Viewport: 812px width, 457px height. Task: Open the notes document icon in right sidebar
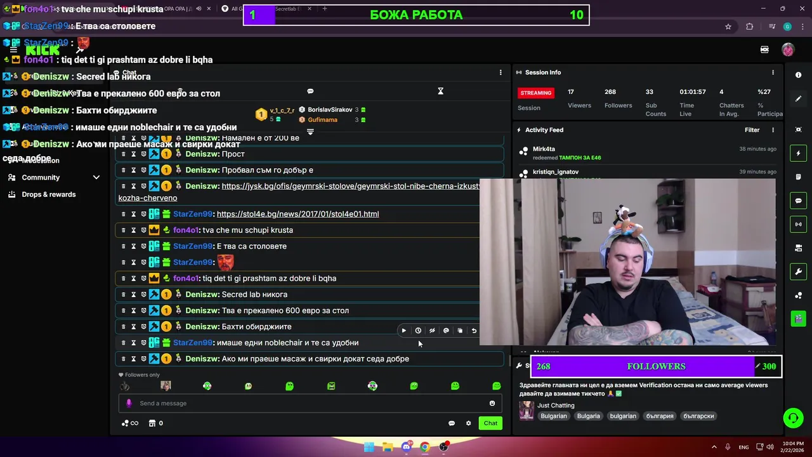(x=798, y=177)
